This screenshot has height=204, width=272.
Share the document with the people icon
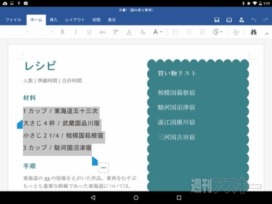241,20
